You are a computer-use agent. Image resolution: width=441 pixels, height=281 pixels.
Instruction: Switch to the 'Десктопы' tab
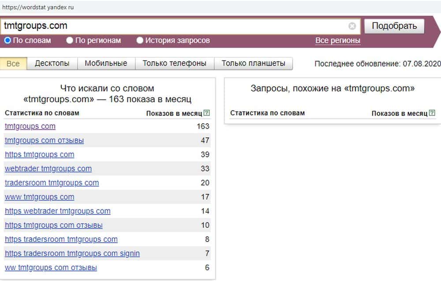(52, 63)
